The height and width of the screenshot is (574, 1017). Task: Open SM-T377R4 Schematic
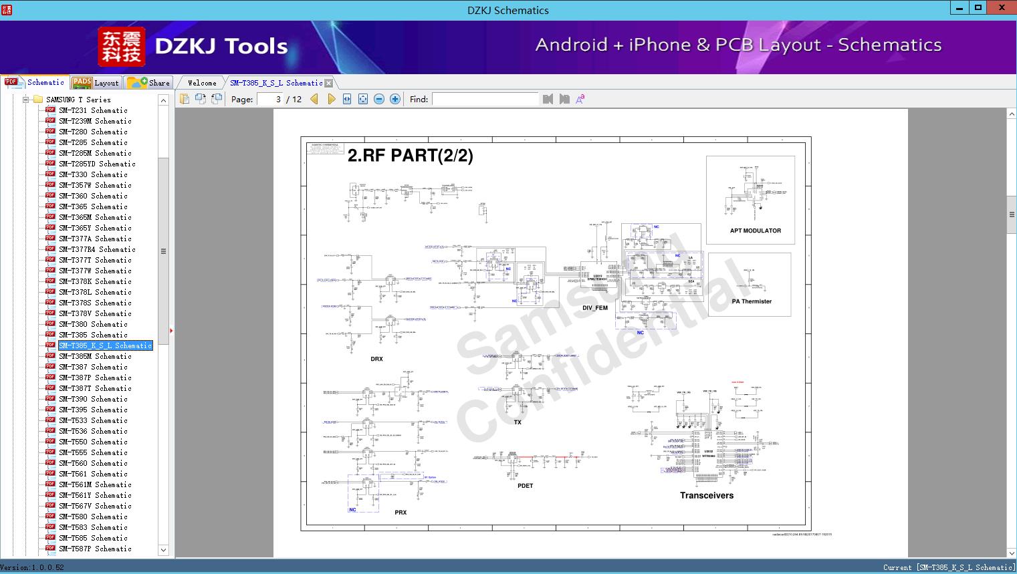pyautogui.click(x=97, y=249)
